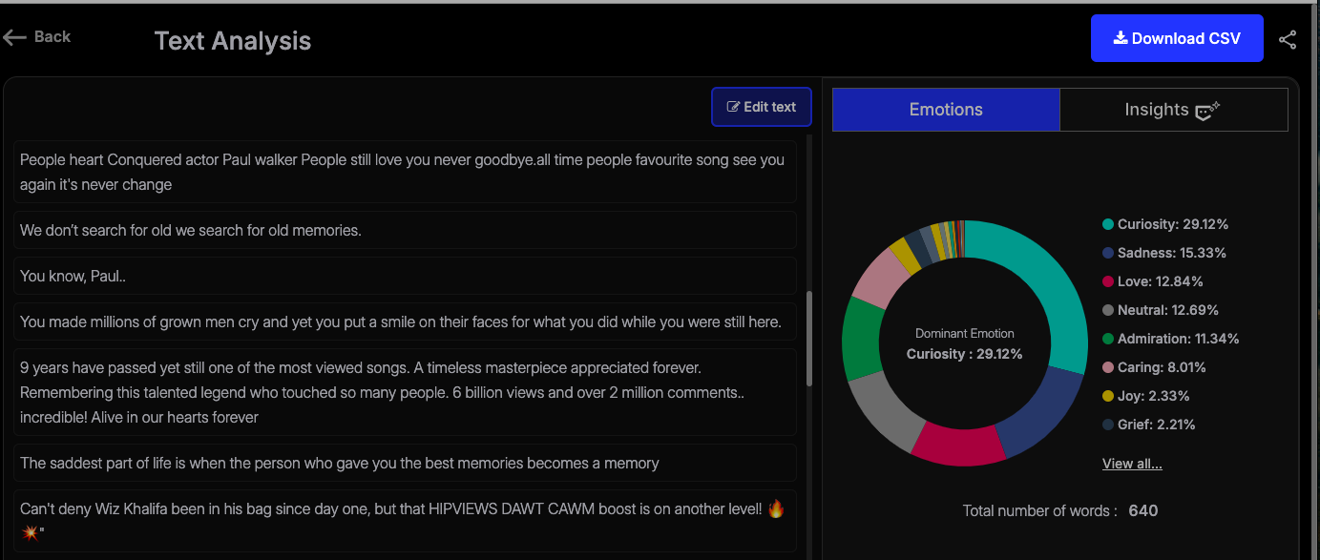Select 'Can't deny Wiz Khalifa' text row
1320x560 pixels.
[x=405, y=521]
